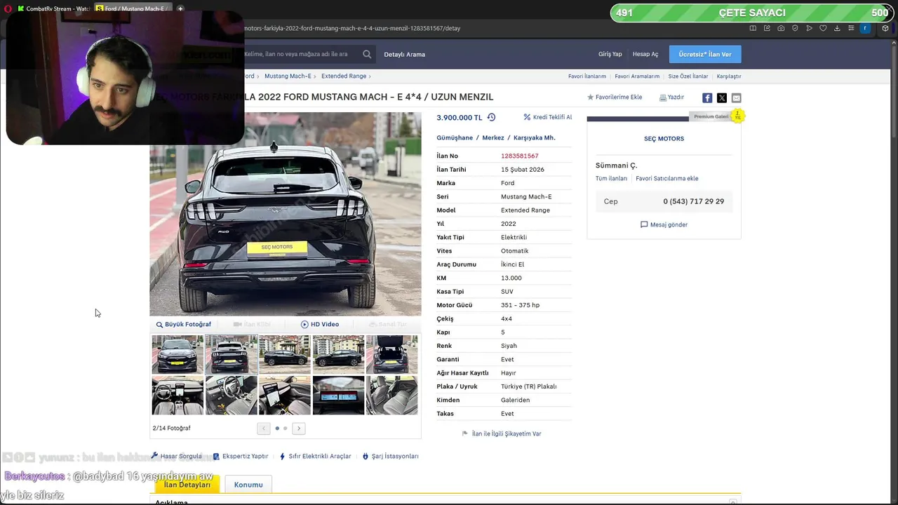Open Favori İlanlarım menu item

tap(587, 76)
